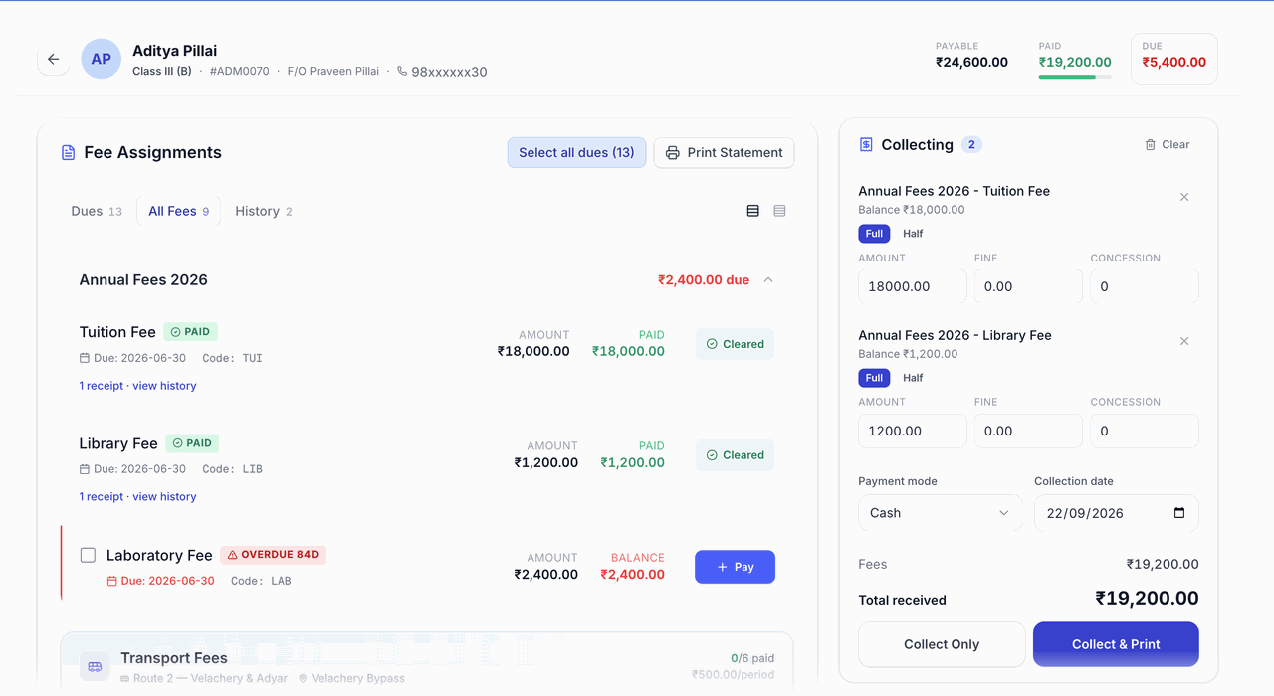Viewport: 1274px width, 696px height.
Task: Open the collection date calendar picker icon
Action: point(1179,513)
